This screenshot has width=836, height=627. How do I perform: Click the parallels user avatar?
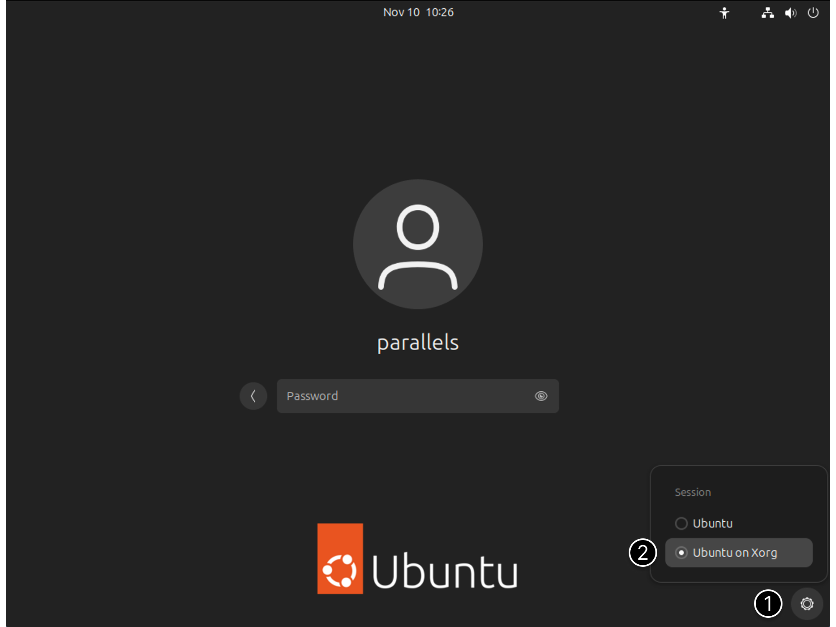tap(418, 245)
